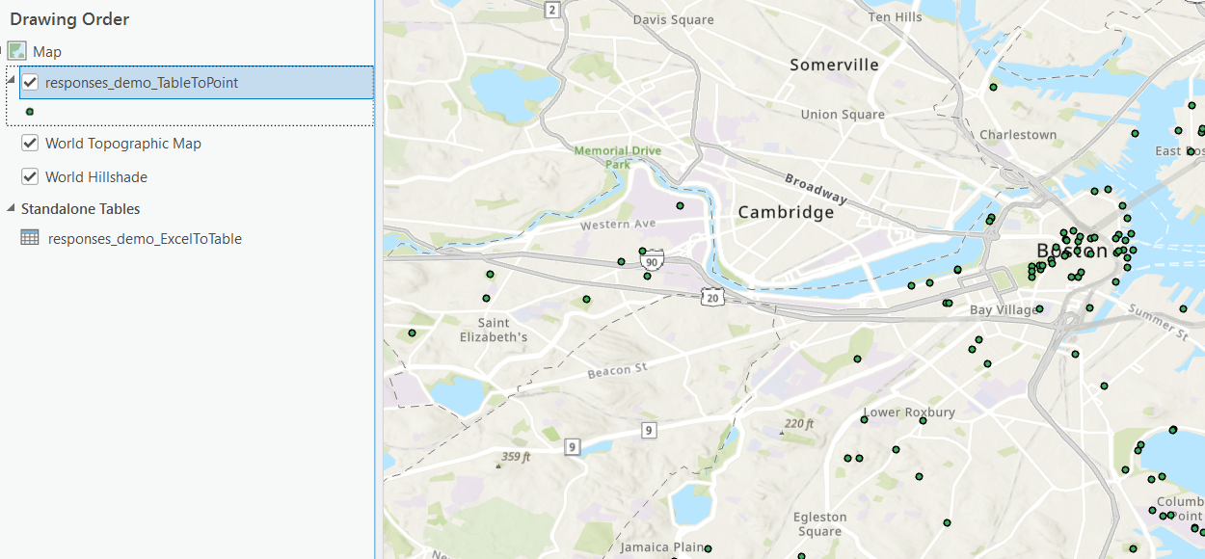Click the Saint Elizabeth's map label
The image size is (1205, 559).
pos(494,331)
